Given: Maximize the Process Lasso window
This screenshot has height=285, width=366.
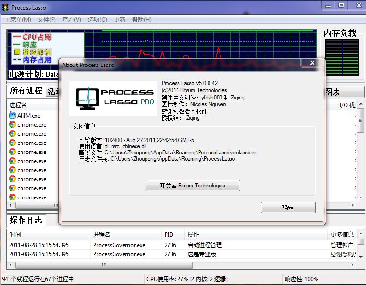Looking at the screenshot, I should [341, 5].
